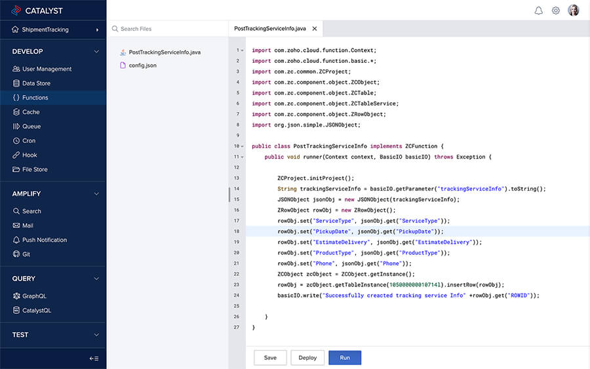This screenshot has height=369, width=590.
Task: Click the DEVELOP section heading
Action: click(28, 51)
